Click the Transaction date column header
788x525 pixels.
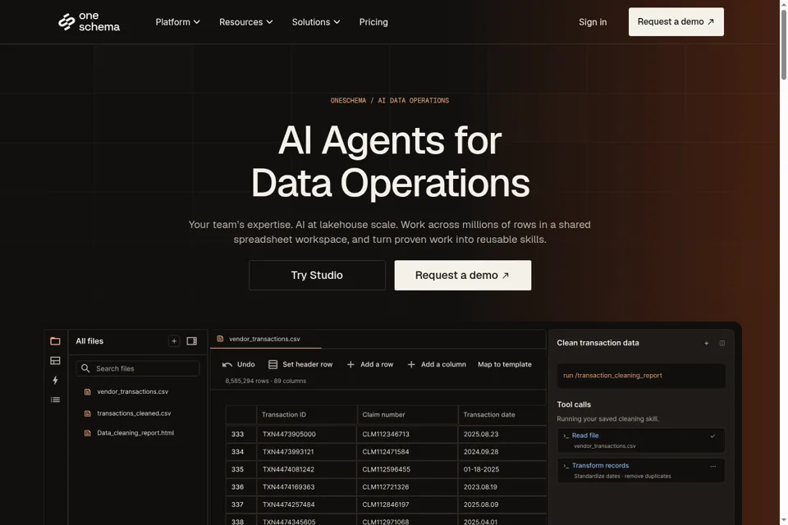pos(502,414)
